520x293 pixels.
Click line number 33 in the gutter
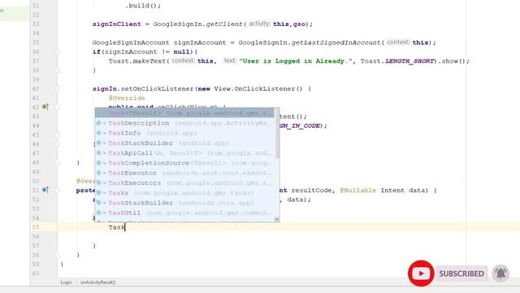(36, 24)
